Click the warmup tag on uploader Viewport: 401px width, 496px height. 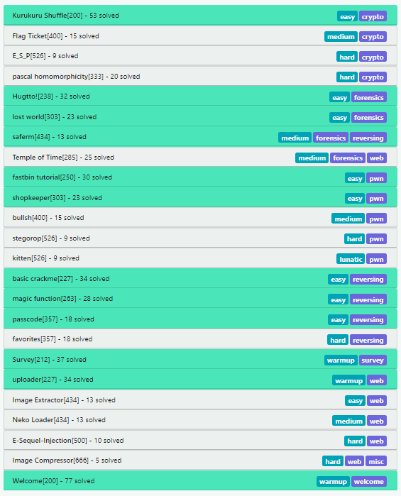tap(348, 381)
